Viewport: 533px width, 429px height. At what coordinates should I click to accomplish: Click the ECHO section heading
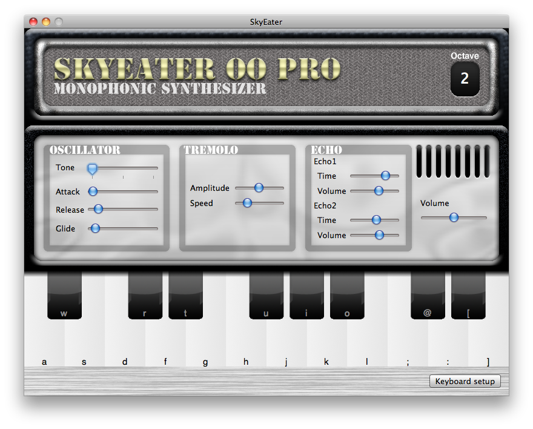pyautogui.click(x=326, y=150)
